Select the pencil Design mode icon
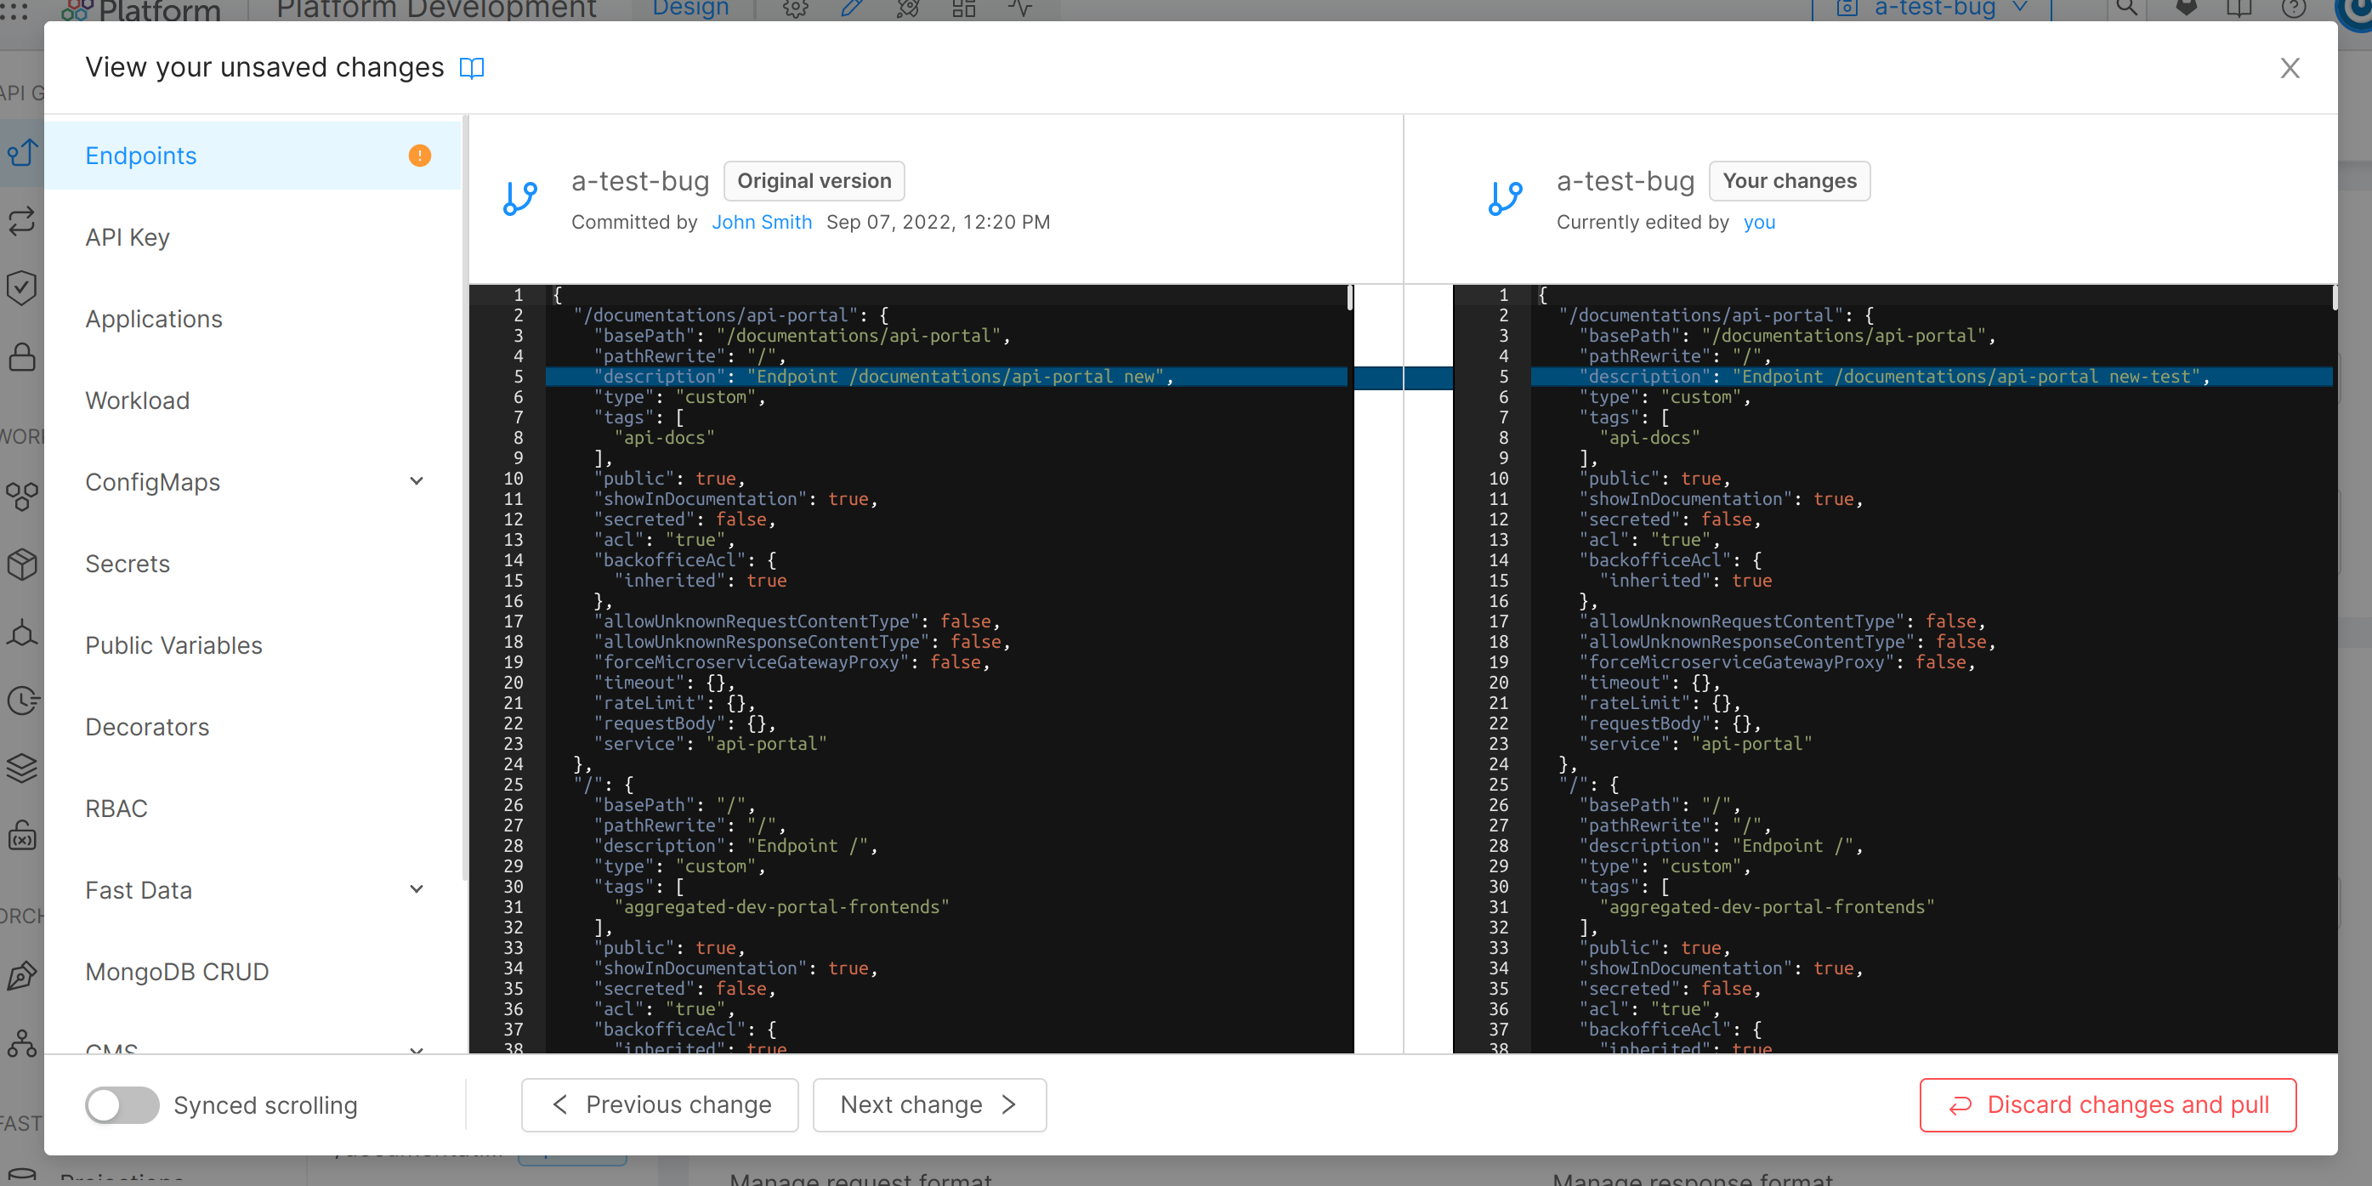 coord(851,9)
